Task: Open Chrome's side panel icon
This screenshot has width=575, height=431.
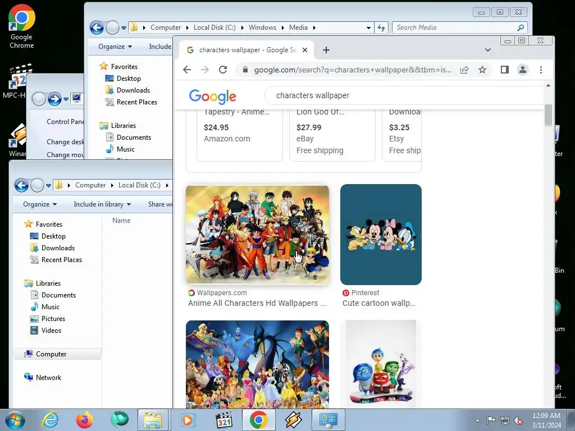Action: 505,70
